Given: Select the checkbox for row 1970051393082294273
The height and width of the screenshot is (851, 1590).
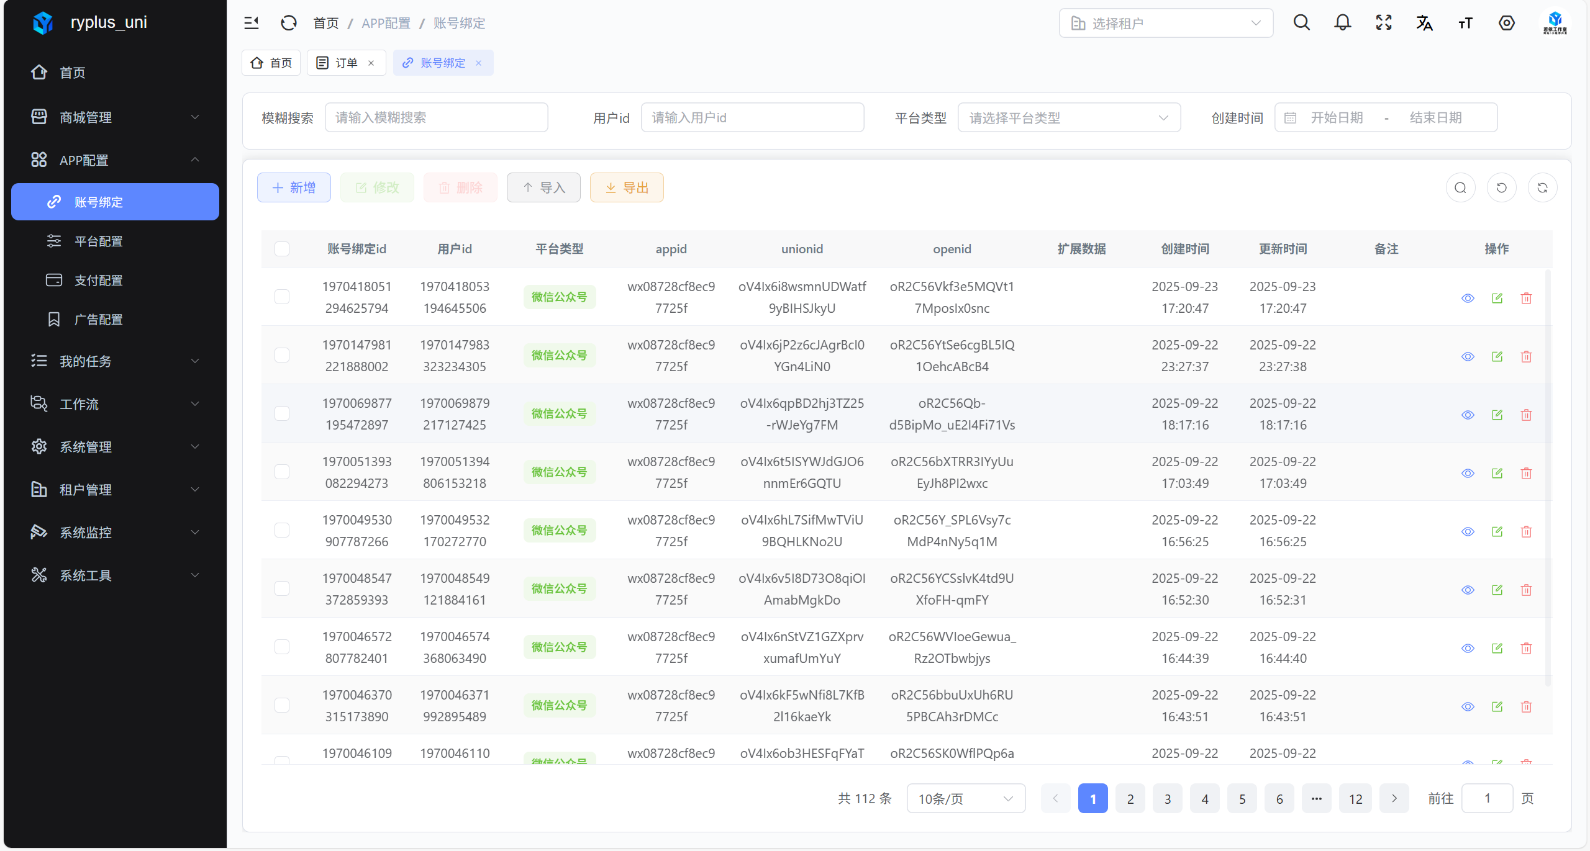Looking at the screenshot, I should pos(282,472).
